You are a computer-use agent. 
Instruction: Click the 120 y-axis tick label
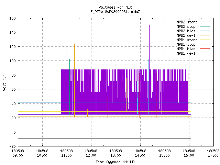12,47
